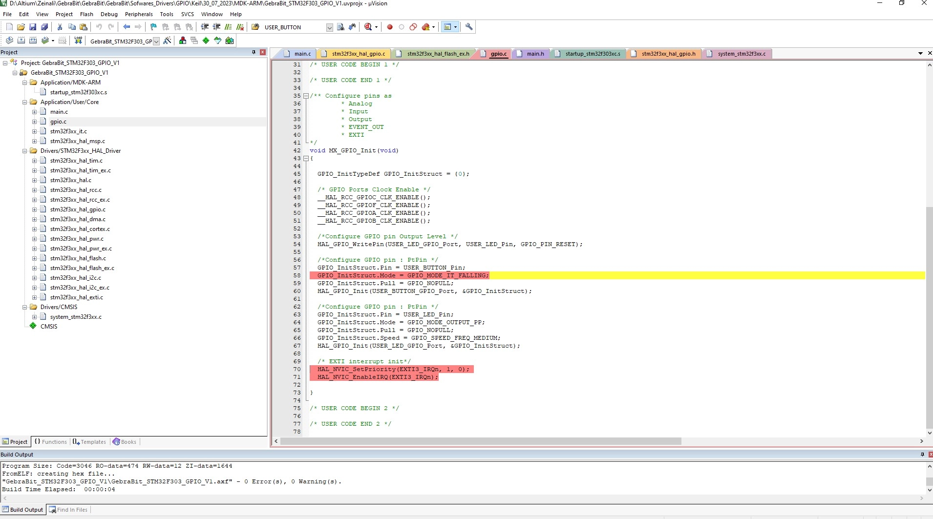Open editor tab list dropdown arrow
Image resolution: width=933 pixels, height=519 pixels.
920,53
